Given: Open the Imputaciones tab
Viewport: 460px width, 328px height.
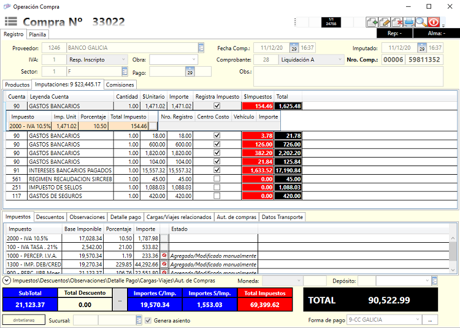Looking at the screenshot, I should coord(67,85).
